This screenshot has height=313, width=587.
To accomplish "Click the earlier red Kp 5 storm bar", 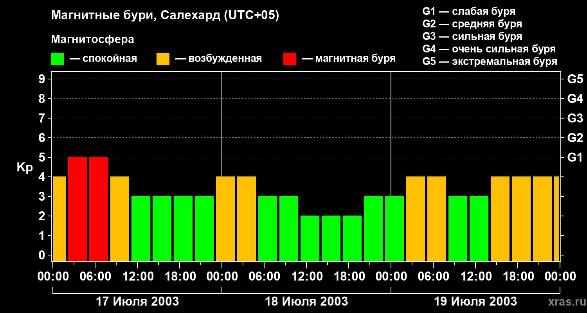I will tap(77, 209).
